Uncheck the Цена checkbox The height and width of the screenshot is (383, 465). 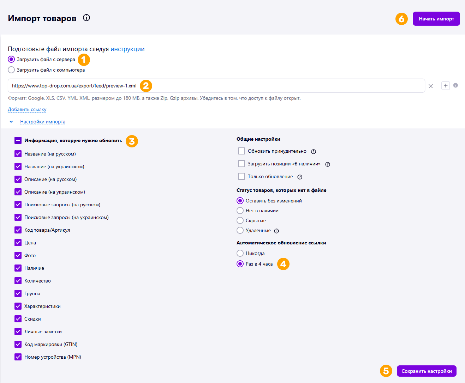(18, 243)
